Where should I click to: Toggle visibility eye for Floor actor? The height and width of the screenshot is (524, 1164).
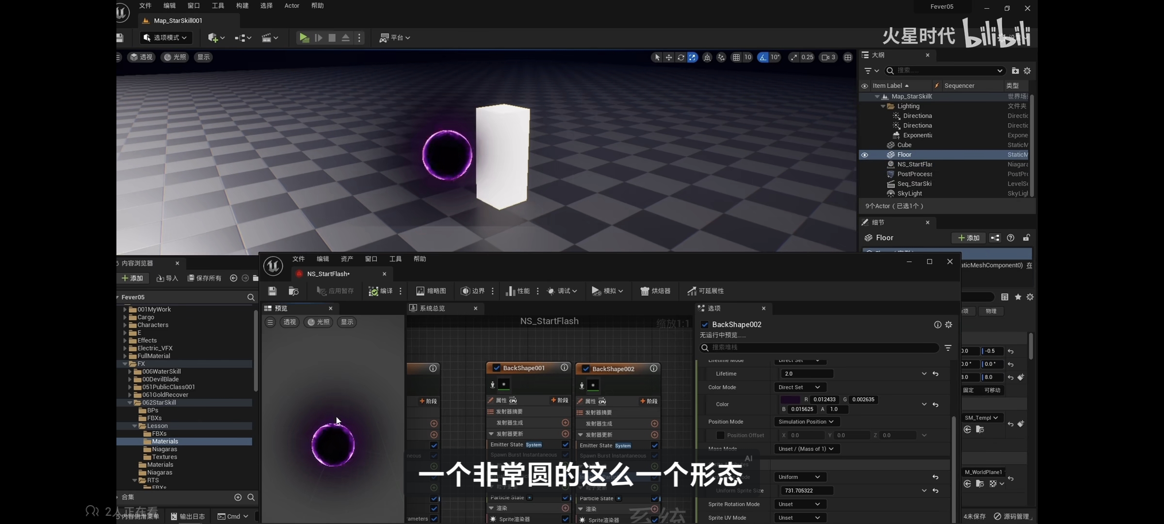[865, 155]
